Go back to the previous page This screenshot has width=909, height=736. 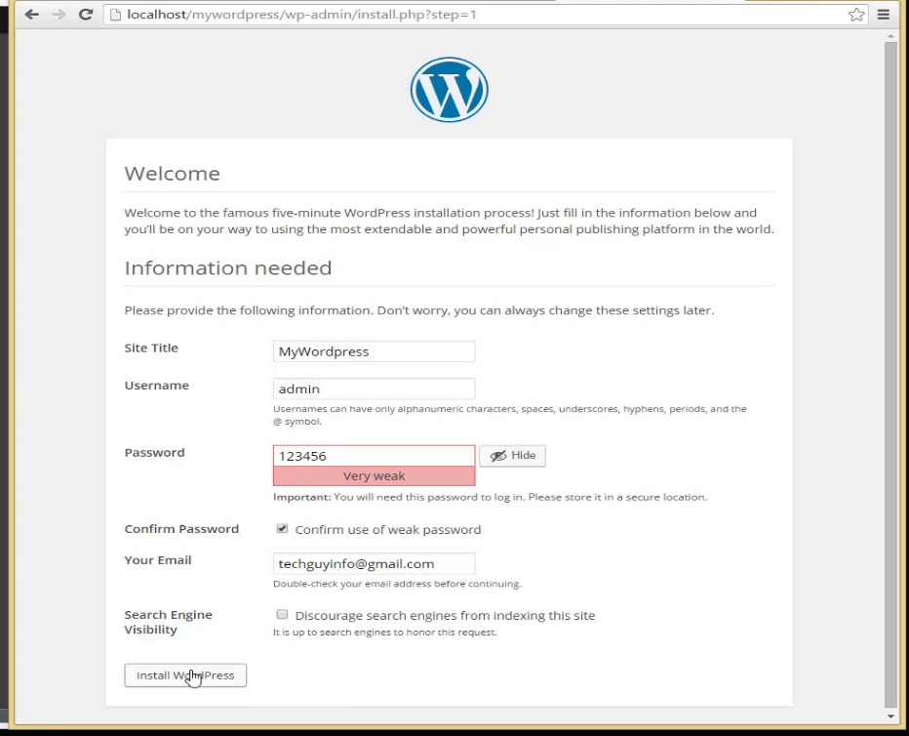[32, 15]
